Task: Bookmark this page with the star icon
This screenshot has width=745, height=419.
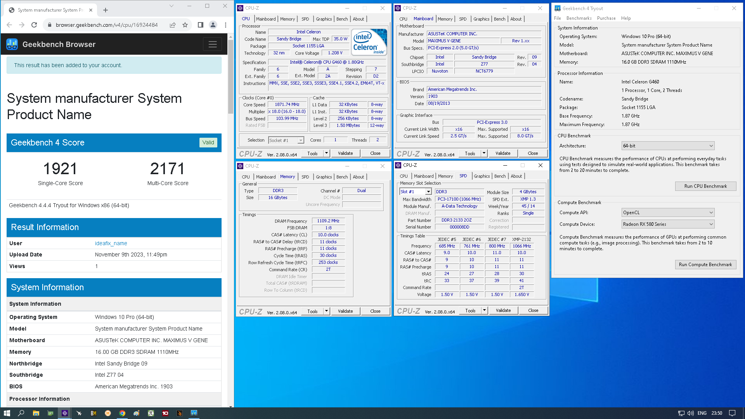Action: click(x=185, y=25)
